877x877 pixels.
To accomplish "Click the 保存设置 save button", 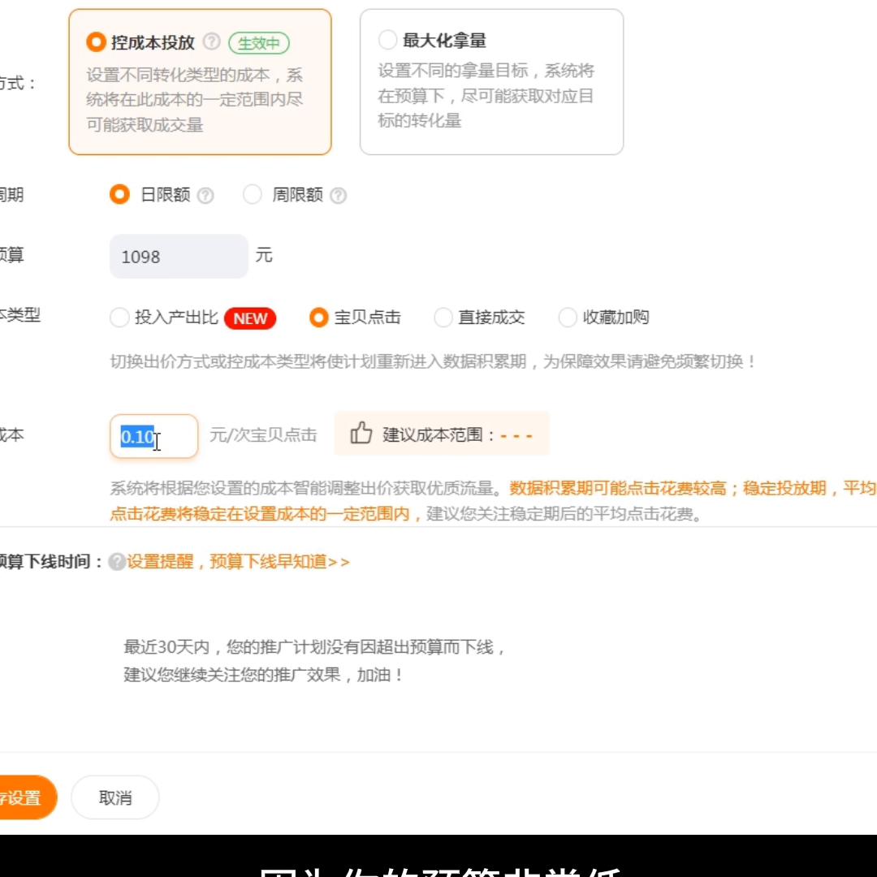I will [x=20, y=797].
